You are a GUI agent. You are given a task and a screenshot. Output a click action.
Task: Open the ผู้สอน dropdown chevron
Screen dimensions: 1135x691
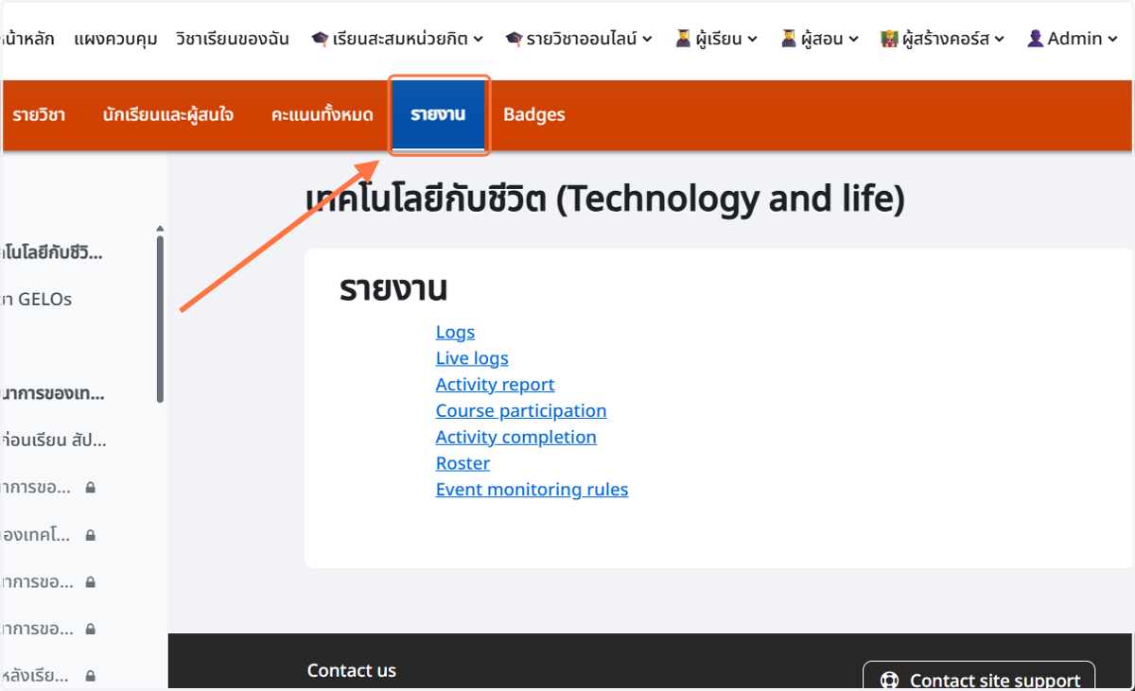(x=853, y=40)
